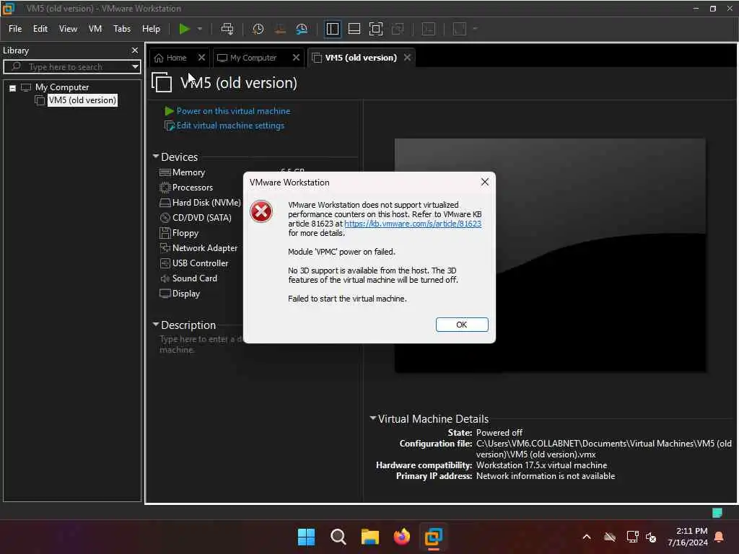739x554 pixels.
Task: Open Firefox from the taskbar
Action: (x=402, y=537)
